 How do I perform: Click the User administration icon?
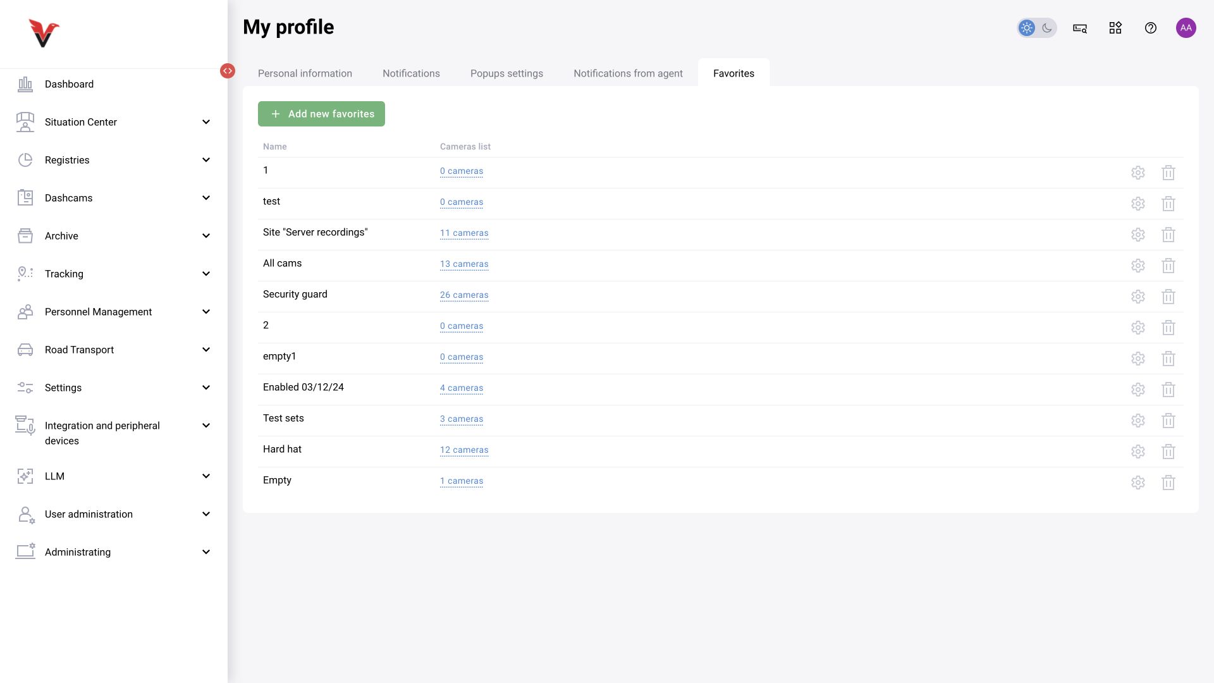point(26,515)
